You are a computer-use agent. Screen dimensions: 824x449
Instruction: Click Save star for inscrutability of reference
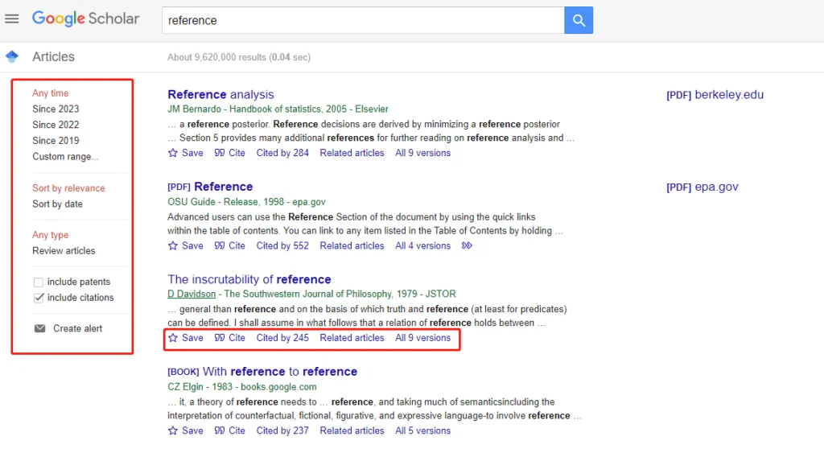tap(173, 338)
